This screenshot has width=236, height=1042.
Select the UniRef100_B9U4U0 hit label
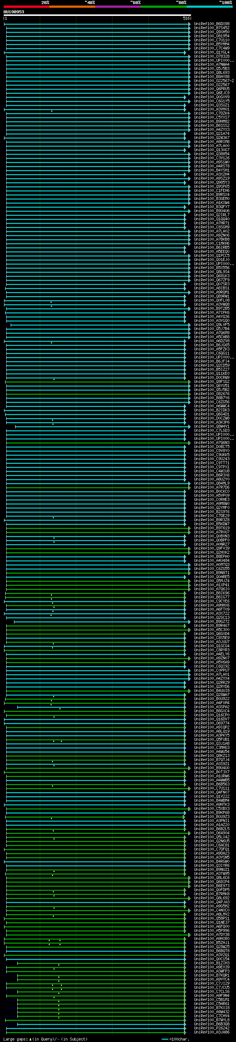(x=211, y=768)
